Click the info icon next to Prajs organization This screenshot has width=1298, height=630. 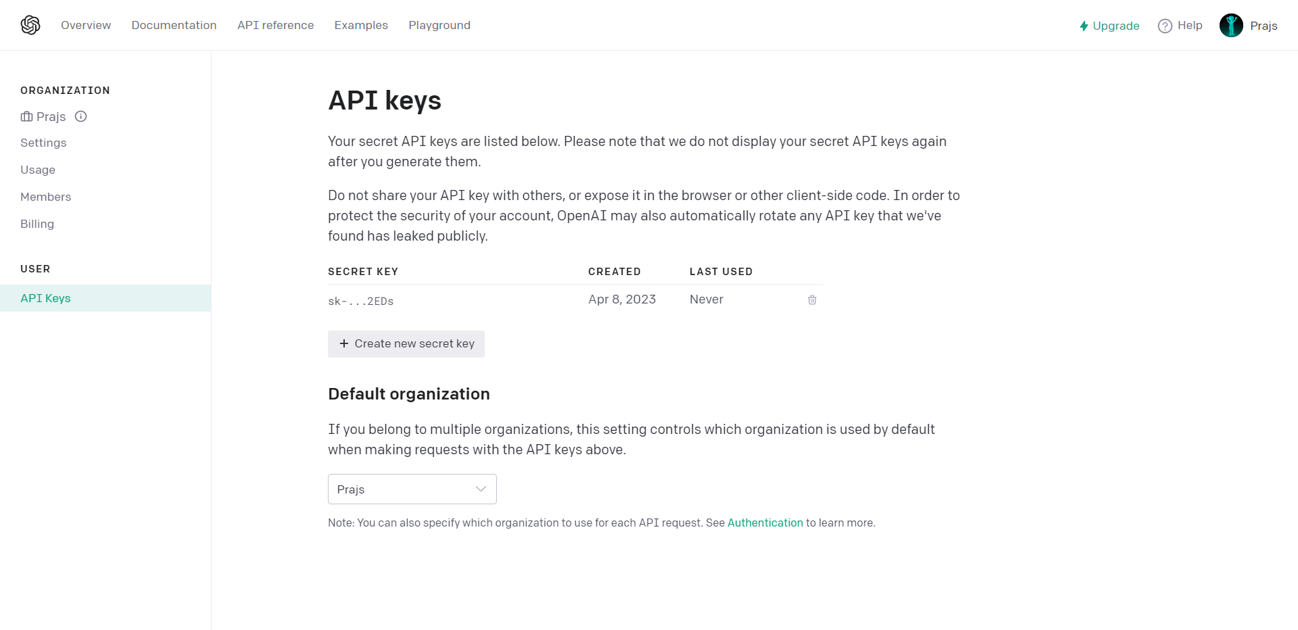(x=81, y=116)
